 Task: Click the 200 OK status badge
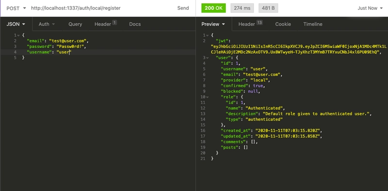(x=213, y=8)
